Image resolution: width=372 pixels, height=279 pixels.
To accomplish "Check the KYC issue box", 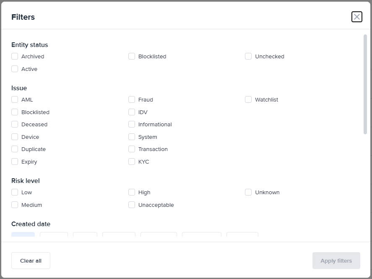I will (132, 162).
